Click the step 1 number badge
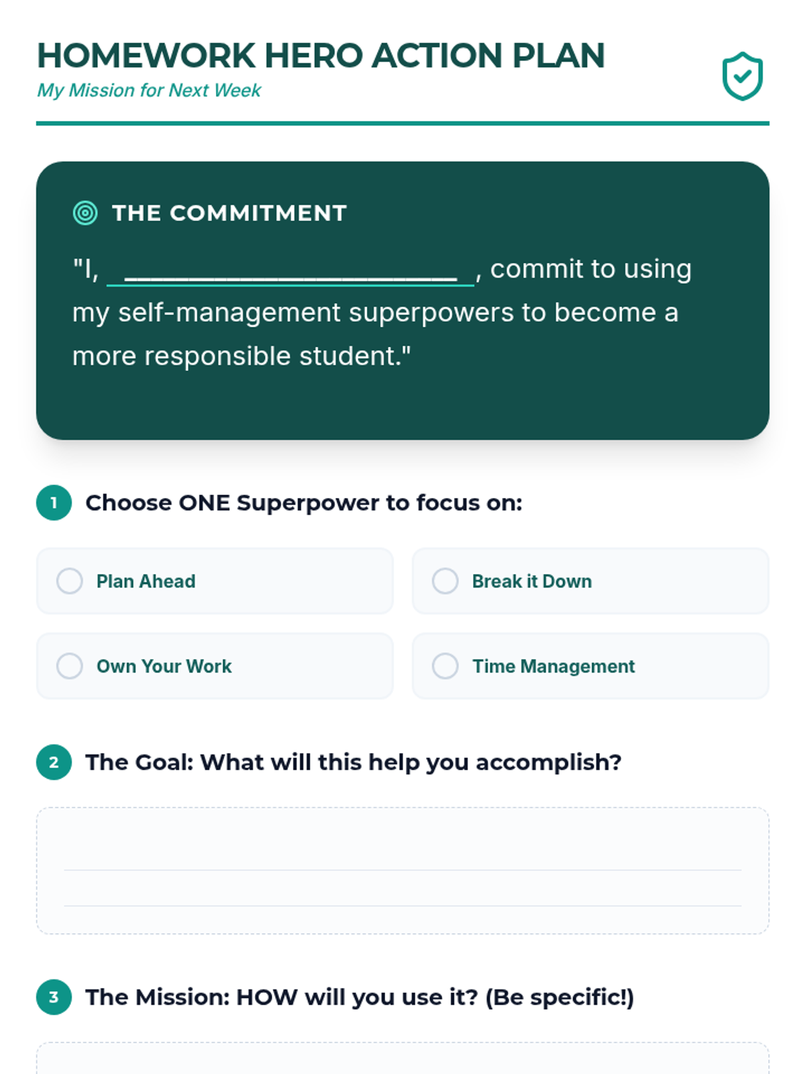 54,503
